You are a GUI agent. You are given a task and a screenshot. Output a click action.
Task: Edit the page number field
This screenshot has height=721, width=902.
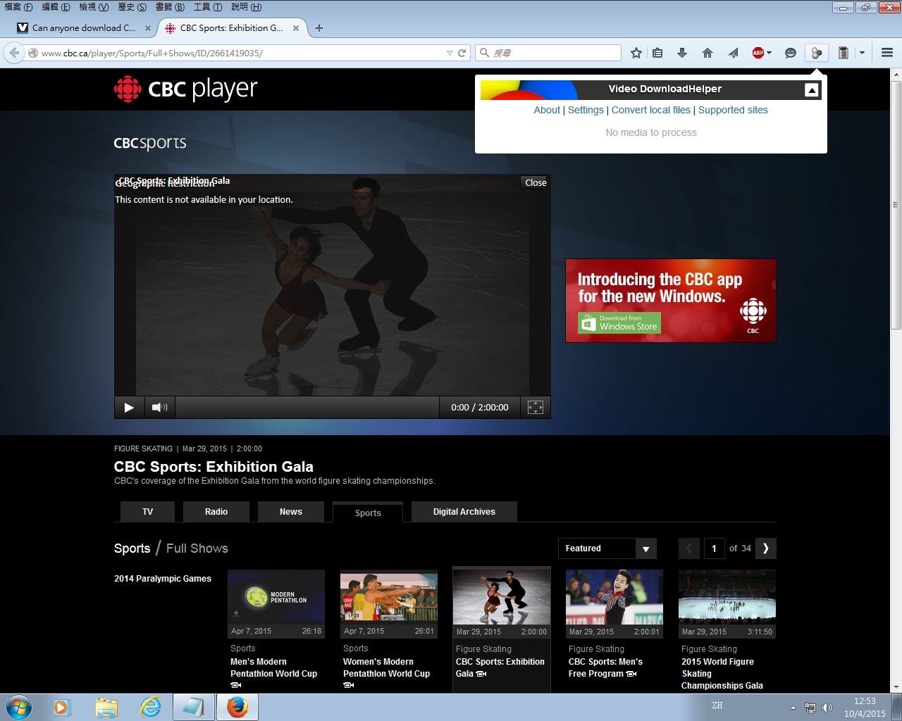click(x=714, y=548)
